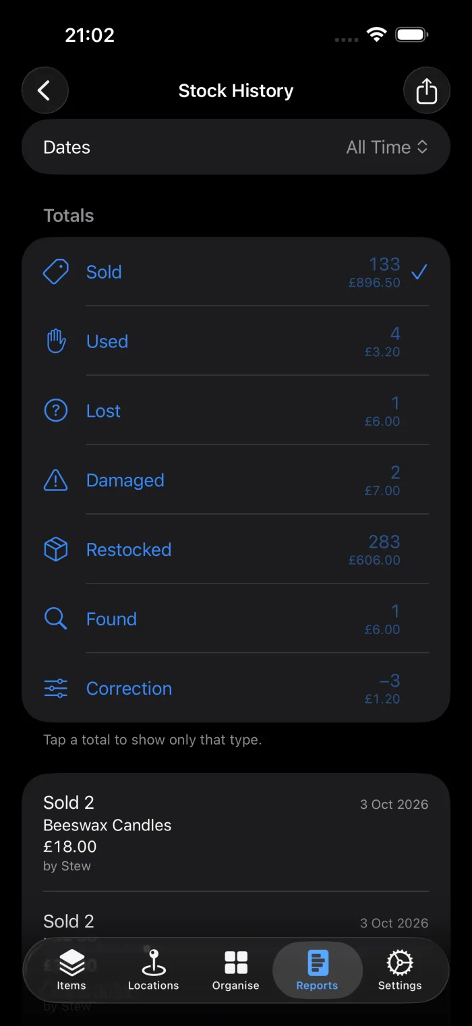Open the Beeswax Candles sold entry

point(236,833)
